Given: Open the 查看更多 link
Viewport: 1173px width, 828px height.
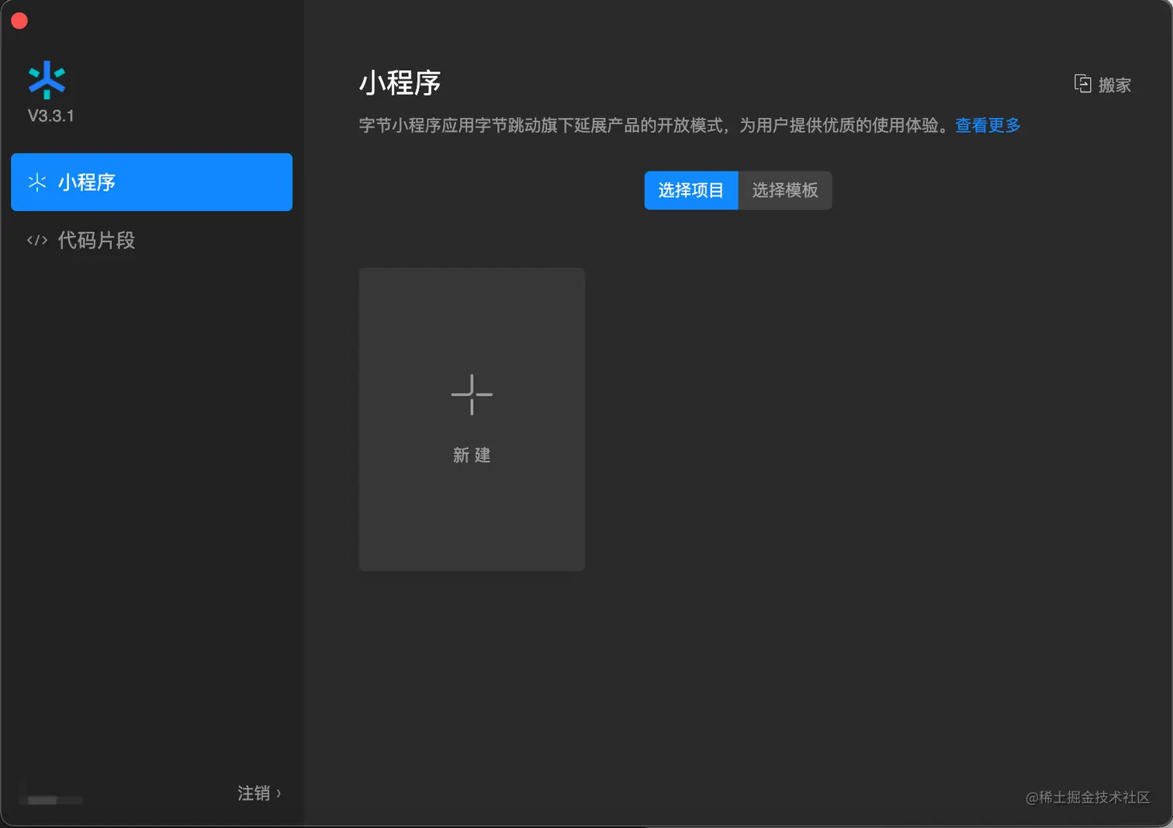Looking at the screenshot, I should [987, 125].
